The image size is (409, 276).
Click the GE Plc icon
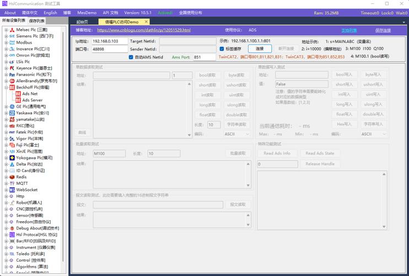point(12,107)
